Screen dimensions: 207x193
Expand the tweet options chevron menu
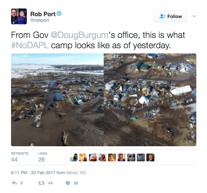click(194, 16)
